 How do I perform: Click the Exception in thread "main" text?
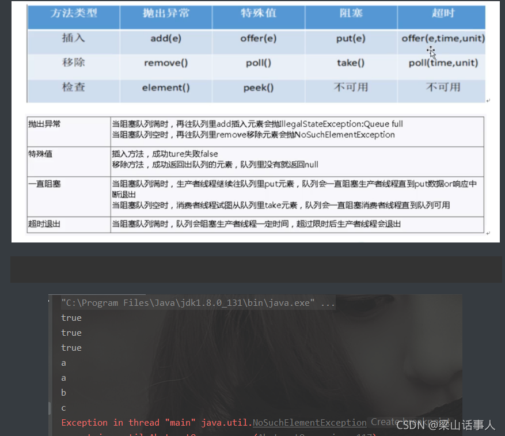click(128, 423)
